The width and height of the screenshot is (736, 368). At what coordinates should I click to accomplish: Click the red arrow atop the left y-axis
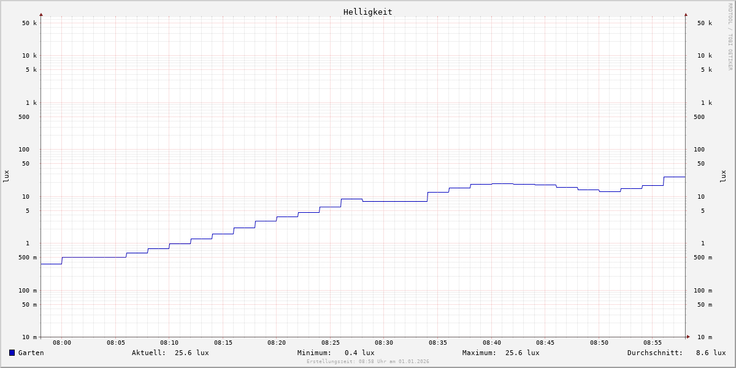tap(41, 14)
